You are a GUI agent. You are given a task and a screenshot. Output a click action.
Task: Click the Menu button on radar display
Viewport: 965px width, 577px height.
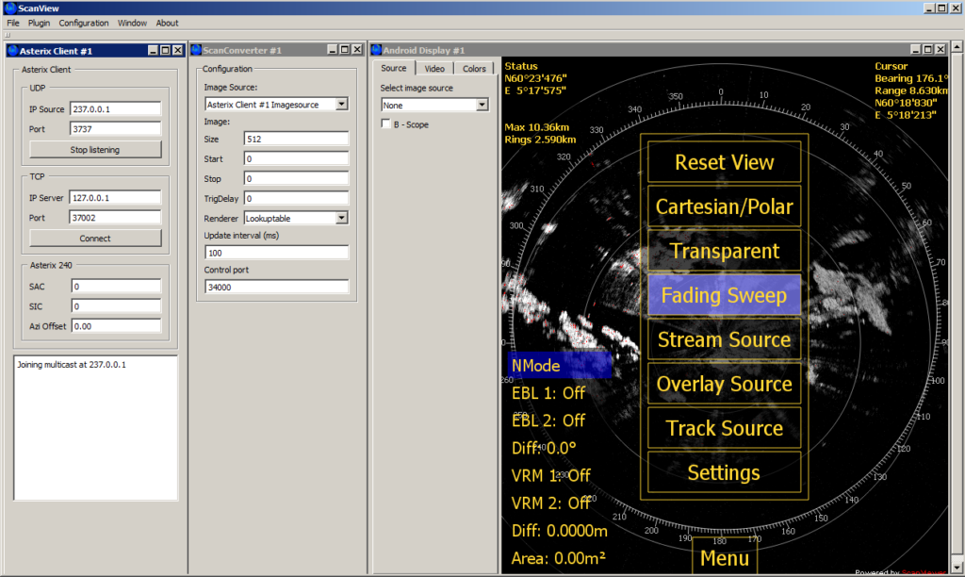point(724,557)
